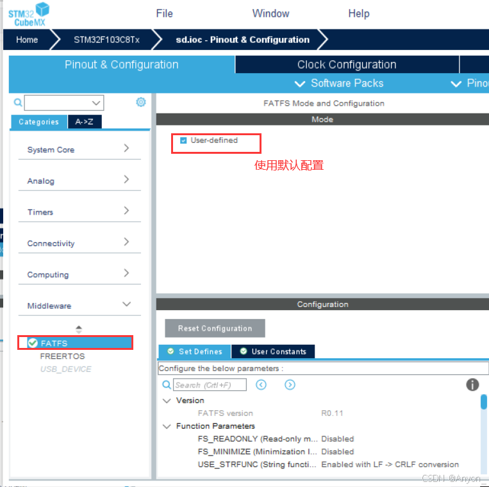Screen dimensions: 489x487
Task: Click the Reset Configuration button
Action: pos(215,328)
